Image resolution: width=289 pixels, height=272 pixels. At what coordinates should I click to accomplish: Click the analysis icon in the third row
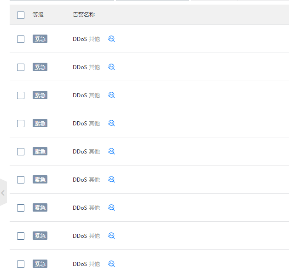tap(111, 95)
